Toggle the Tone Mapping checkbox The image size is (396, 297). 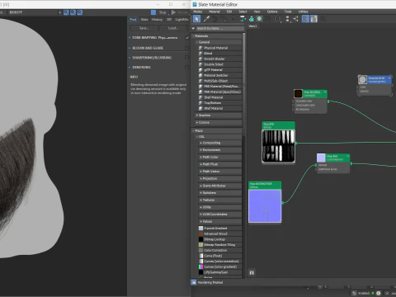[x=187, y=38]
